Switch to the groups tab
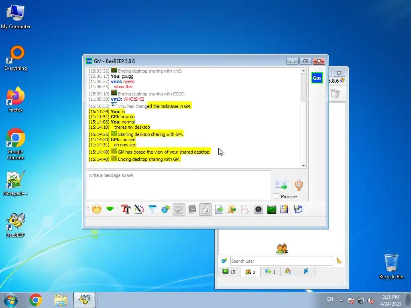This screenshot has height=308, width=411. pyautogui.click(x=288, y=272)
